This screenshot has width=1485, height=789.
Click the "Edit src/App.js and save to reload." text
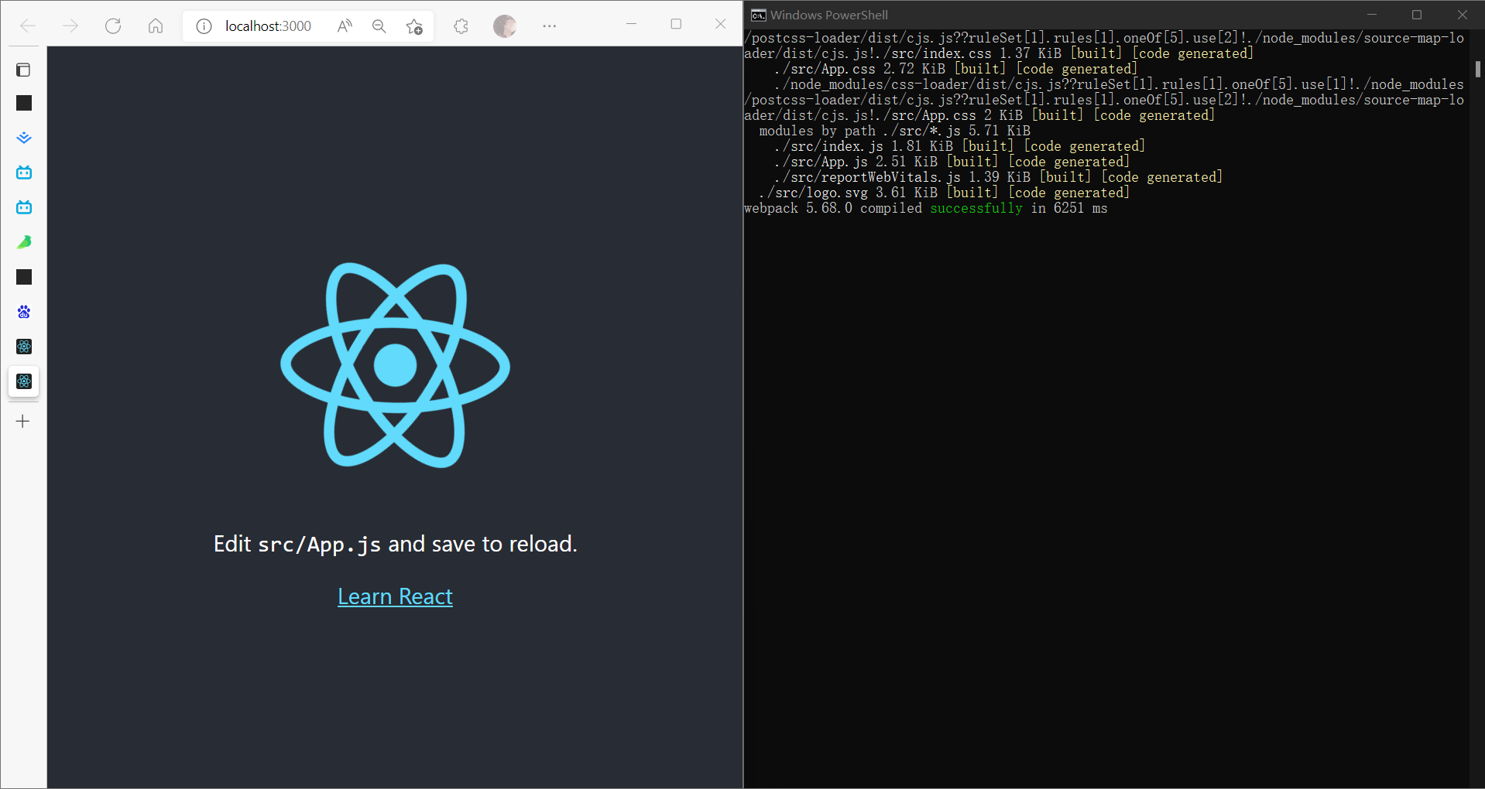click(395, 544)
